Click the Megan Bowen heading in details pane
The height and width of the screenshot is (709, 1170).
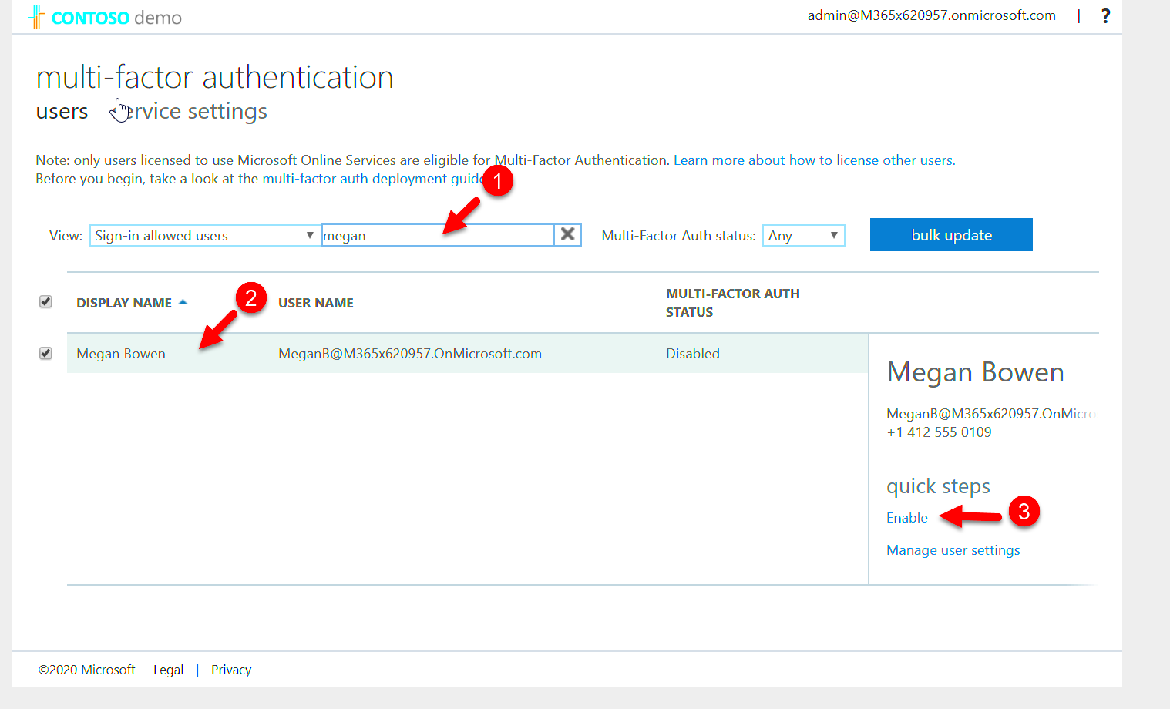click(975, 372)
